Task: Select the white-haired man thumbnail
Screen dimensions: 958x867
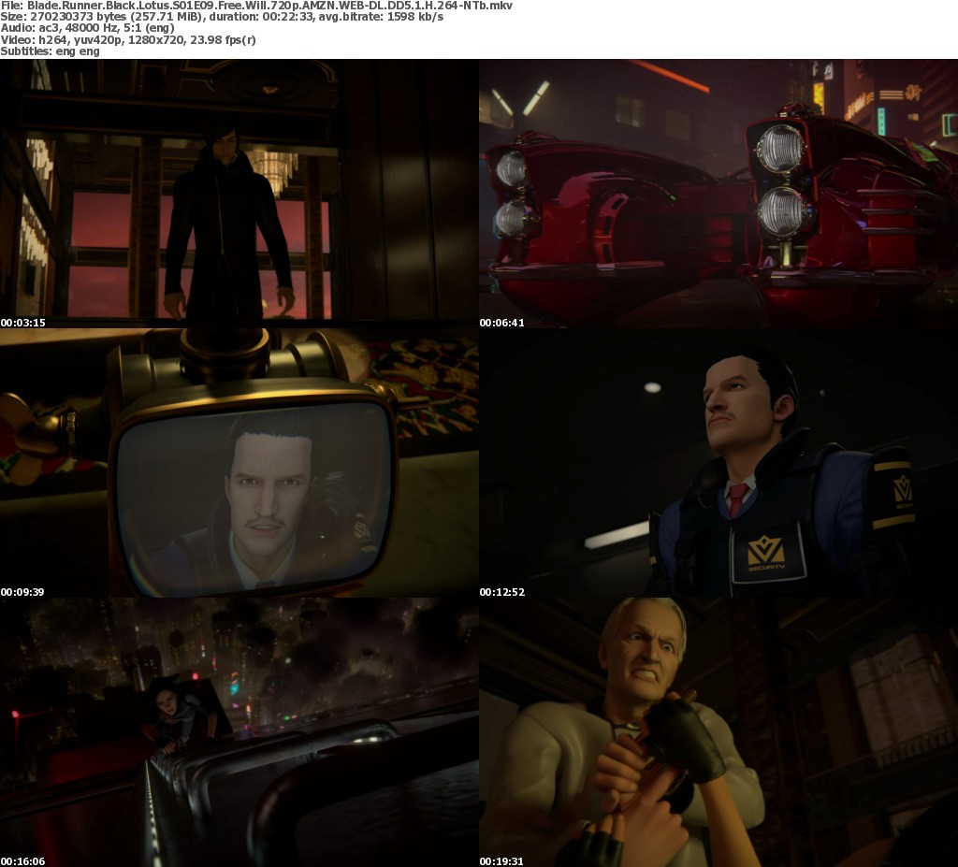Action: 718,732
